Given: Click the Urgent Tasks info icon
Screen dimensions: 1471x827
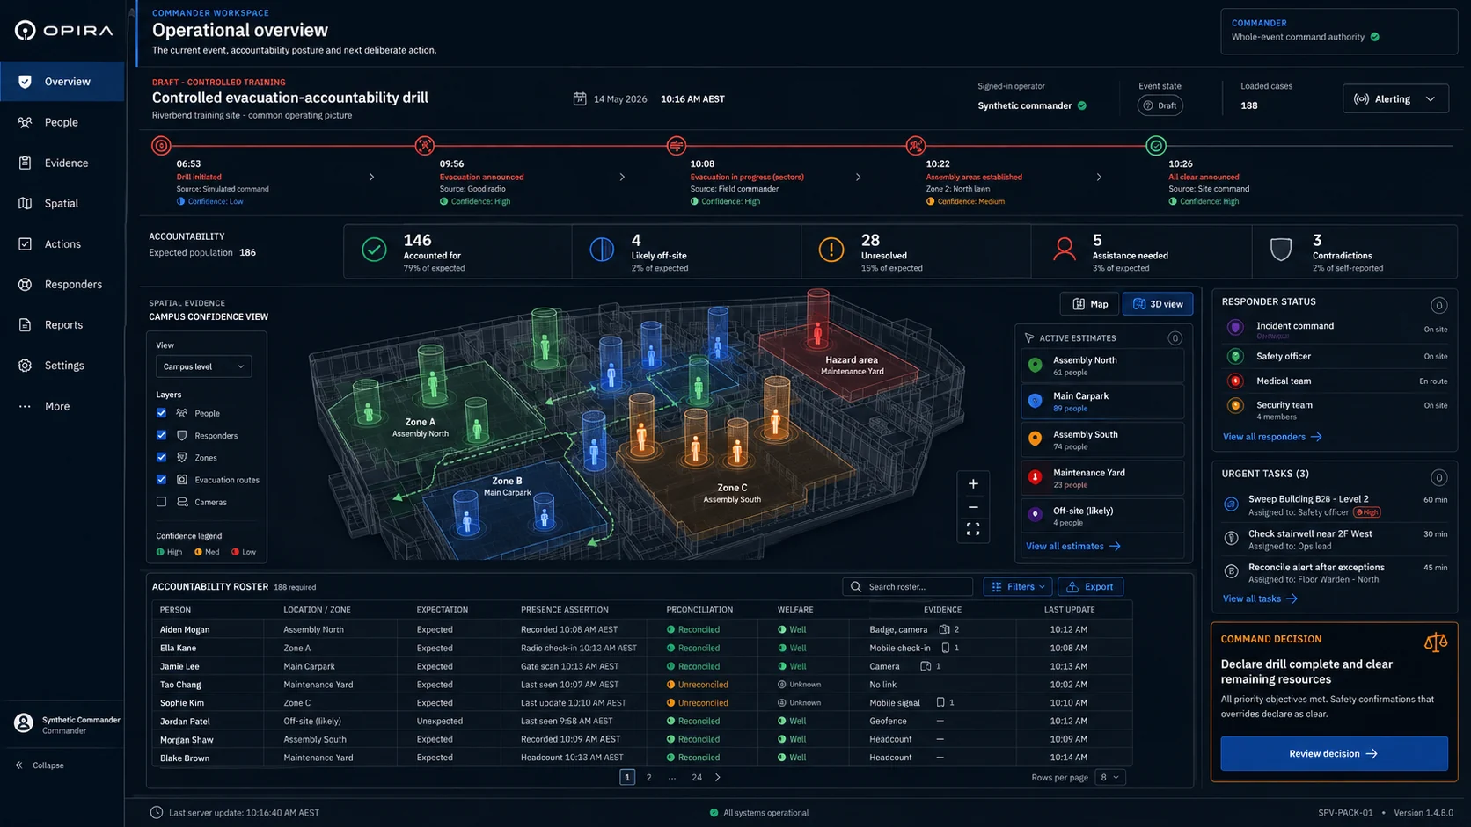Looking at the screenshot, I should click(x=1438, y=477).
